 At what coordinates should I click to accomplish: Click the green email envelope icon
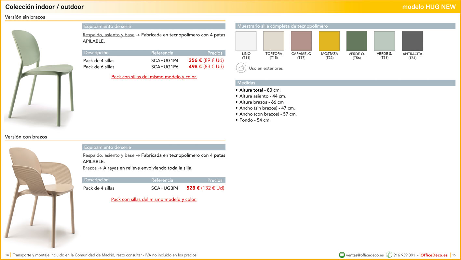click(342, 255)
